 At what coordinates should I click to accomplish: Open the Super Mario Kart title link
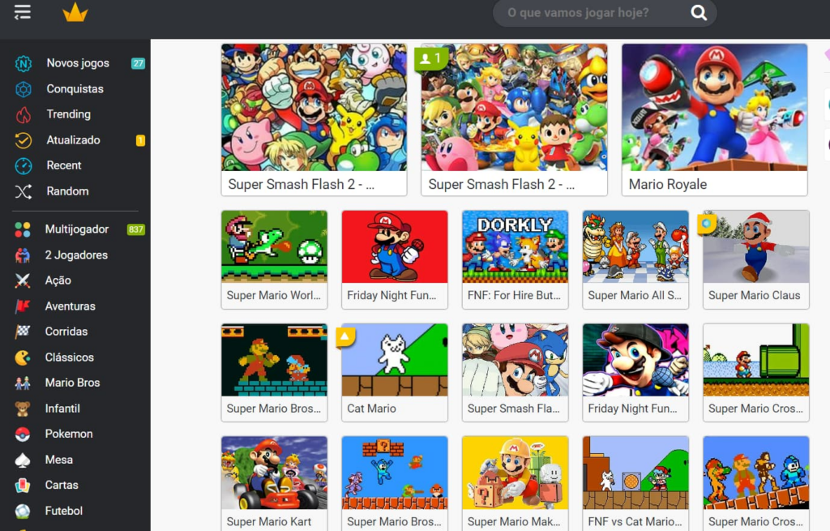(x=269, y=522)
